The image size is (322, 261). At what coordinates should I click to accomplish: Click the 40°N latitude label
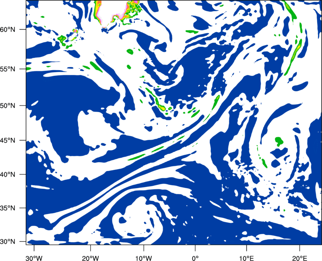[x=8, y=175]
